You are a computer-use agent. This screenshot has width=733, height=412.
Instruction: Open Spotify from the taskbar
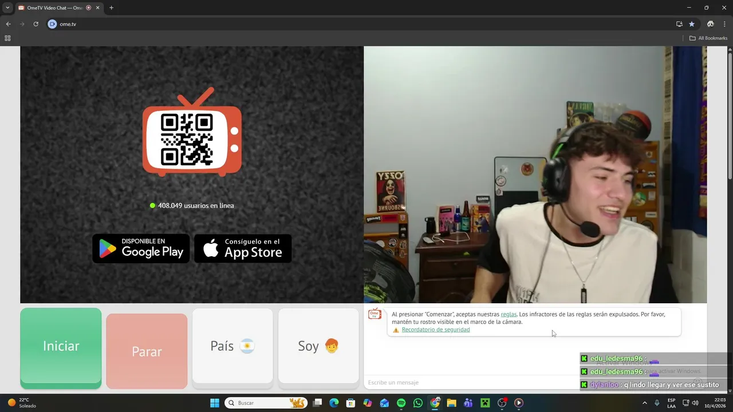pos(401,403)
